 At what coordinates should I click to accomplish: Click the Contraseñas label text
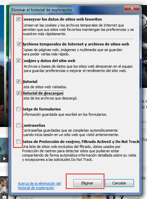click(34, 125)
